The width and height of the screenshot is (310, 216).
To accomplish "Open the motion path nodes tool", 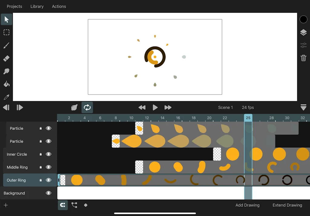I will [74, 205].
